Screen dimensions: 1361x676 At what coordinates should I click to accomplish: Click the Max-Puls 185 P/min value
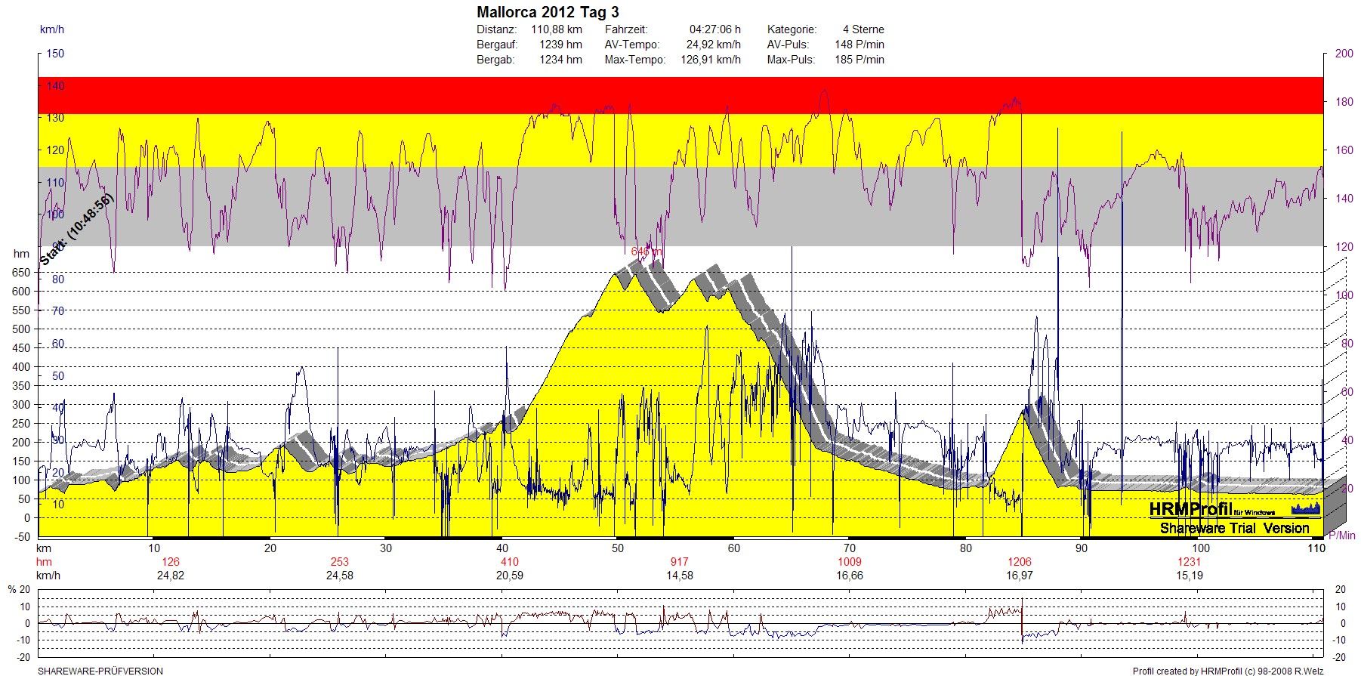click(859, 60)
